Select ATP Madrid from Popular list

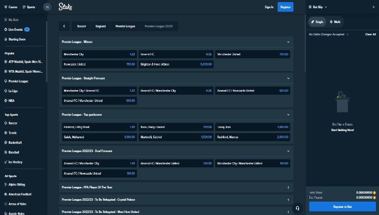pos(24,62)
